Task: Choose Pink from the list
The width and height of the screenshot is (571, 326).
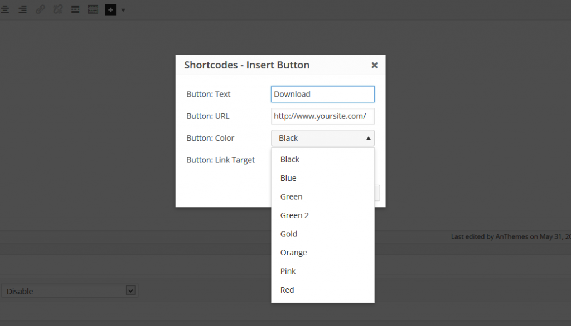Action: click(x=288, y=271)
